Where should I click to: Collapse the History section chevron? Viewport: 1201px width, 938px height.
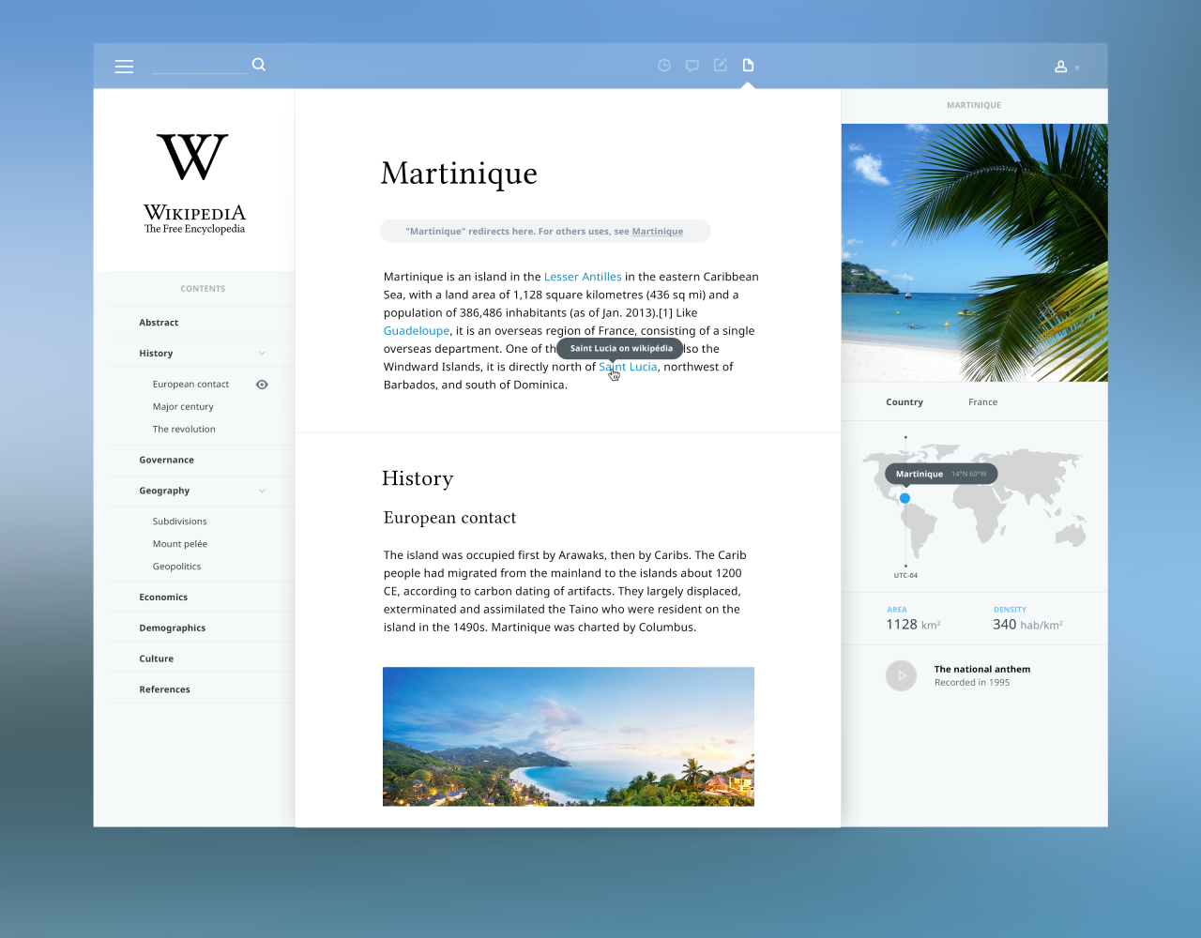pyautogui.click(x=262, y=354)
